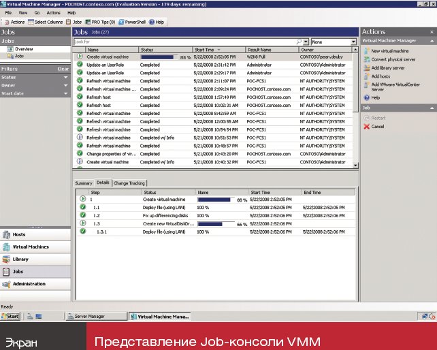Viewport: 437px width, 350px height.
Task: Click the Cancel job icon
Action: coord(366,127)
